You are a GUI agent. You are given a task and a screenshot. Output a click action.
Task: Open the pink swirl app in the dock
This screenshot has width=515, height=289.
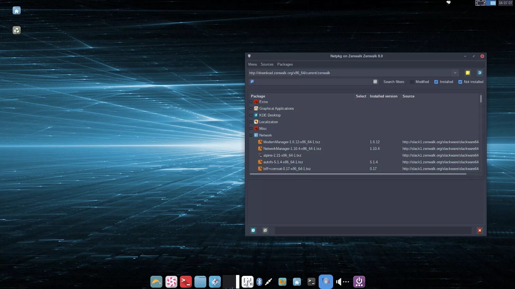tap(171, 282)
